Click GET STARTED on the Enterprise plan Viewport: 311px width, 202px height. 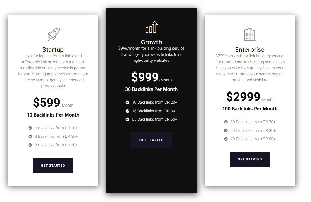[x=250, y=159]
